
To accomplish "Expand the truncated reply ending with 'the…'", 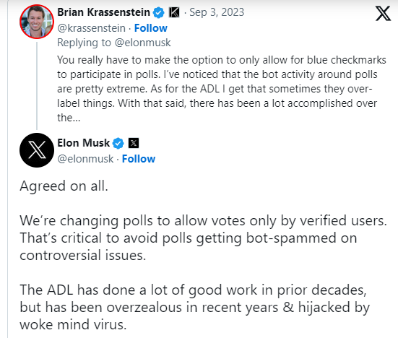I will [69, 118].
